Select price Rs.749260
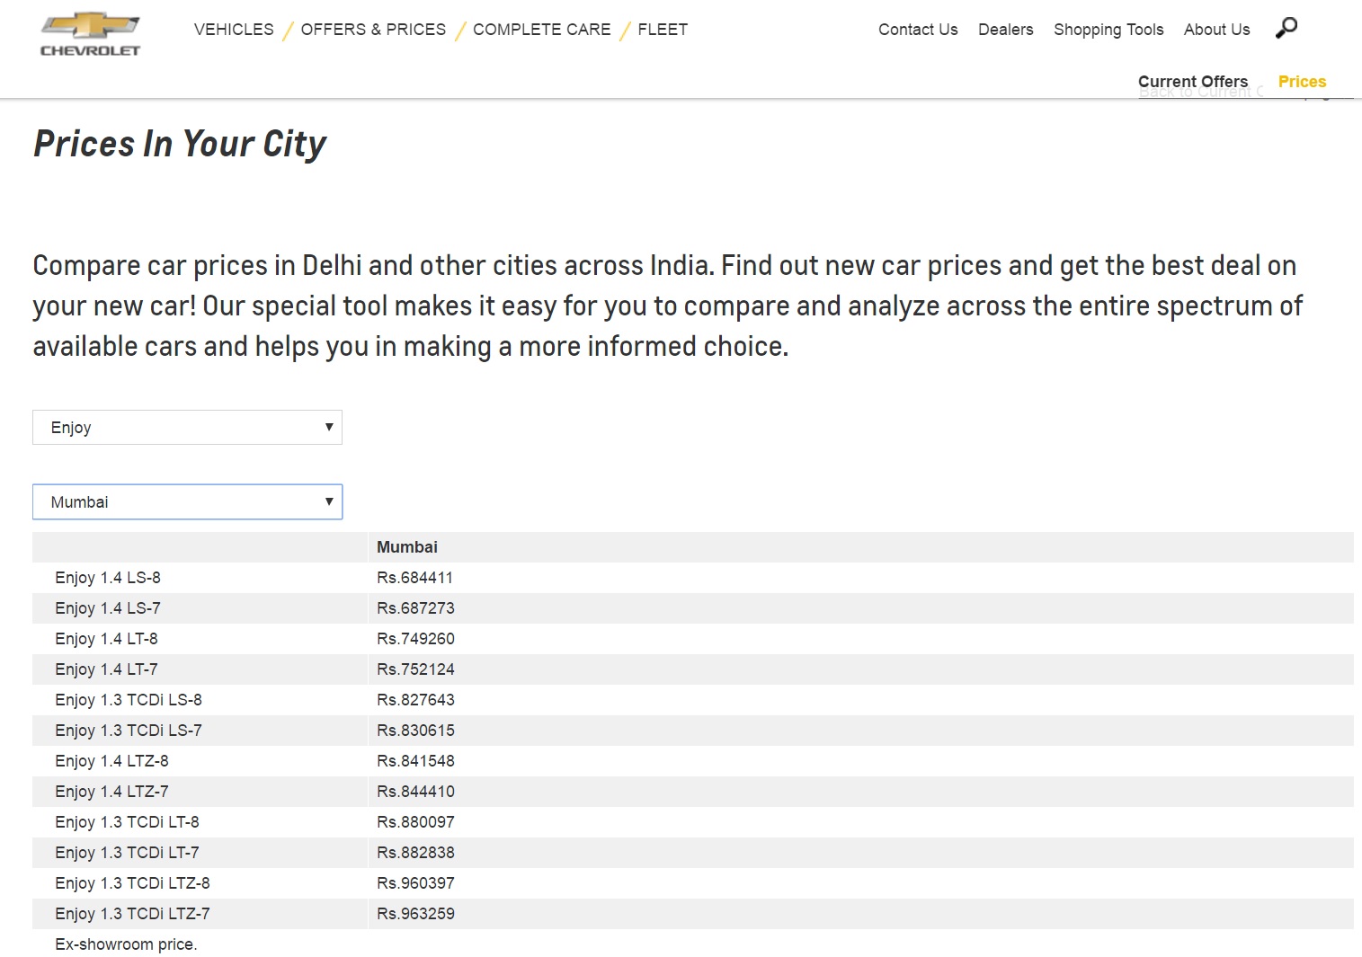The width and height of the screenshot is (1362, 957). (415, 639)
